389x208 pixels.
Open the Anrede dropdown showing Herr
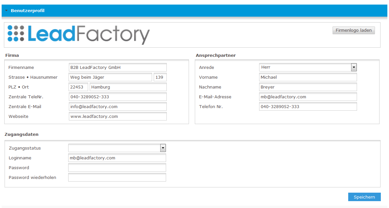click(308, 67)
